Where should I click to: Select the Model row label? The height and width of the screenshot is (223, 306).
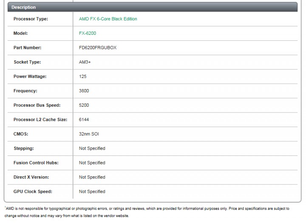pos(20,33)
